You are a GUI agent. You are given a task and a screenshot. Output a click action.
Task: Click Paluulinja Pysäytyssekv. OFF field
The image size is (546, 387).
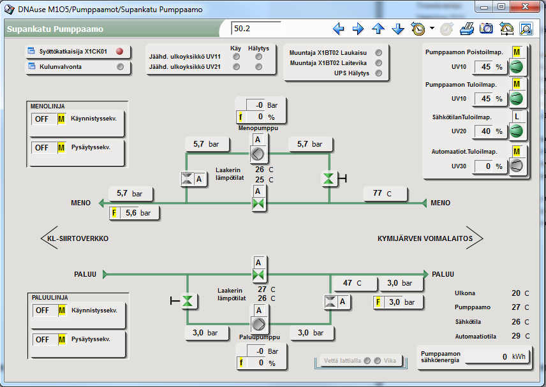45,340
